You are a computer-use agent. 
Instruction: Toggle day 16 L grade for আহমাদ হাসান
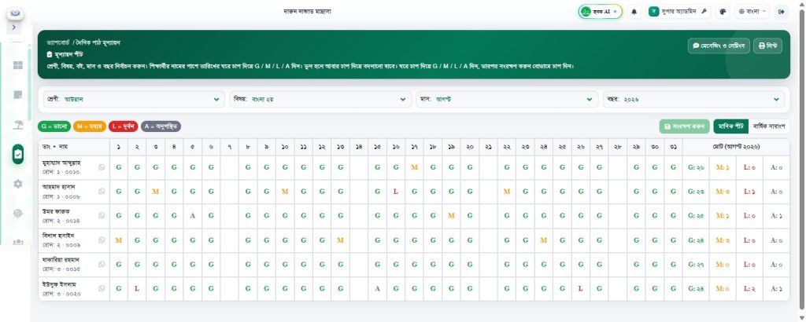tap(396, 192)
